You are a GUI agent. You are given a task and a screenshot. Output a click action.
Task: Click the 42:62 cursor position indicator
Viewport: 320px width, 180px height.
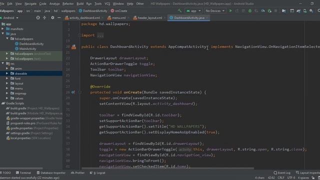[271, 178]
